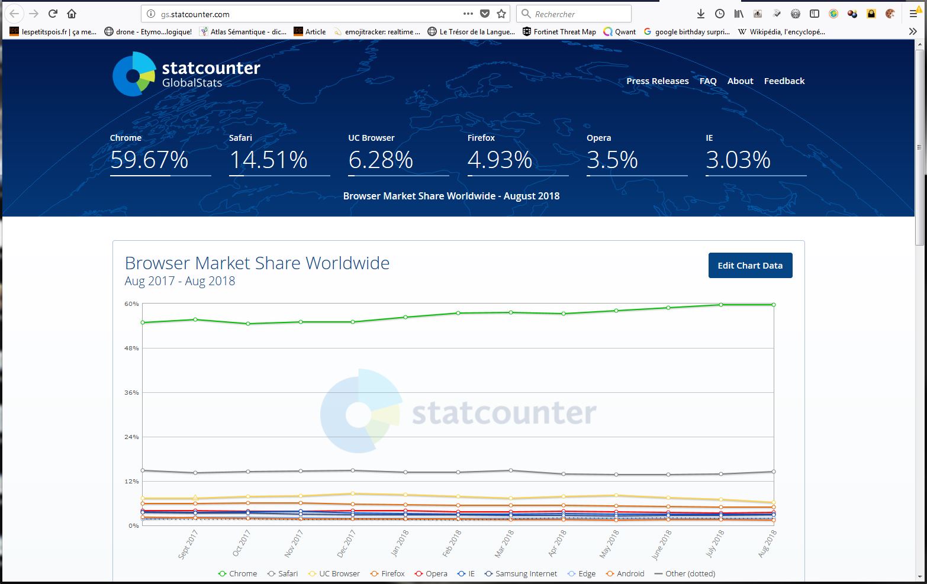Viewport: 927px width, 584px height.
Task: Open the FAQ navigation item
Action: coord(708,81)
